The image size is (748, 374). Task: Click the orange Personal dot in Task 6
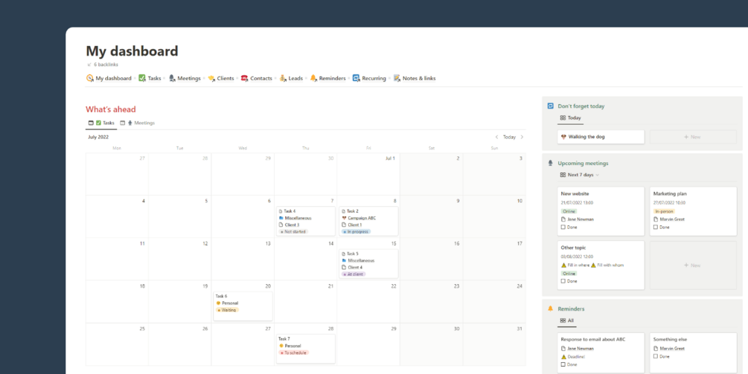(x=218, y=303)
